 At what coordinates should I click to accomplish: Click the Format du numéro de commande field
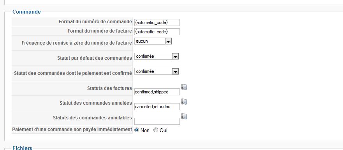(x=157, y=22)
